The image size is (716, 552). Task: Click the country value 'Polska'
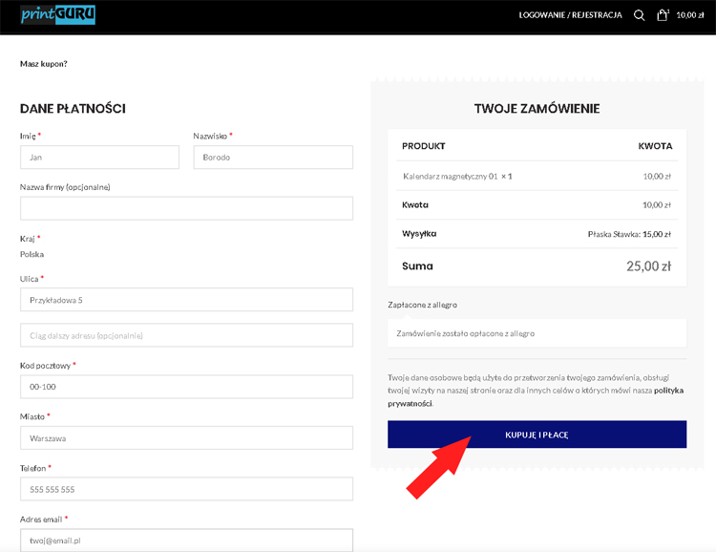pyautogui.click(x=32, y=255)
